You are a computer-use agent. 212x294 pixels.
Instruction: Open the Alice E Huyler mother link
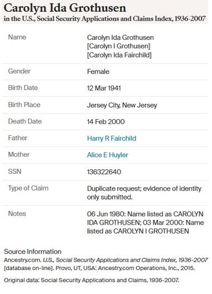click(108, 155)
